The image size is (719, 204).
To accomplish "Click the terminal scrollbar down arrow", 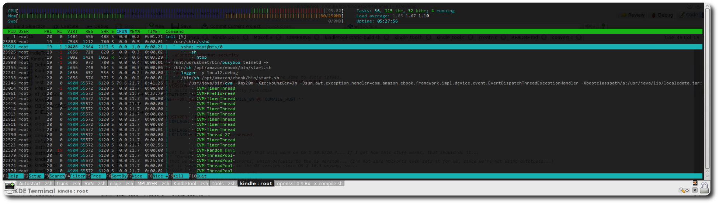I will click(x=707, y=177).
